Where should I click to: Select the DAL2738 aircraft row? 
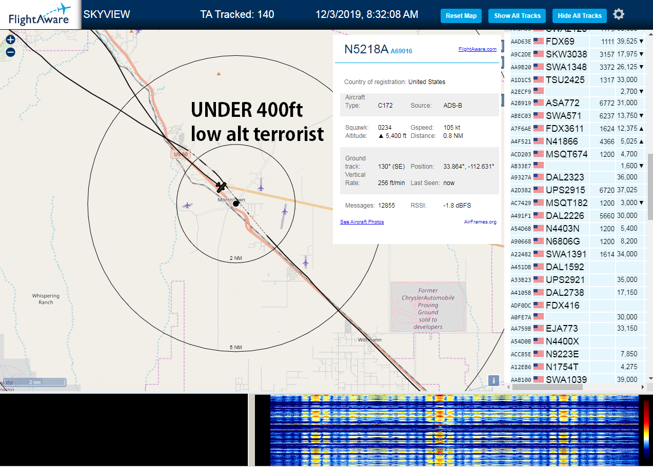[578, 293]
